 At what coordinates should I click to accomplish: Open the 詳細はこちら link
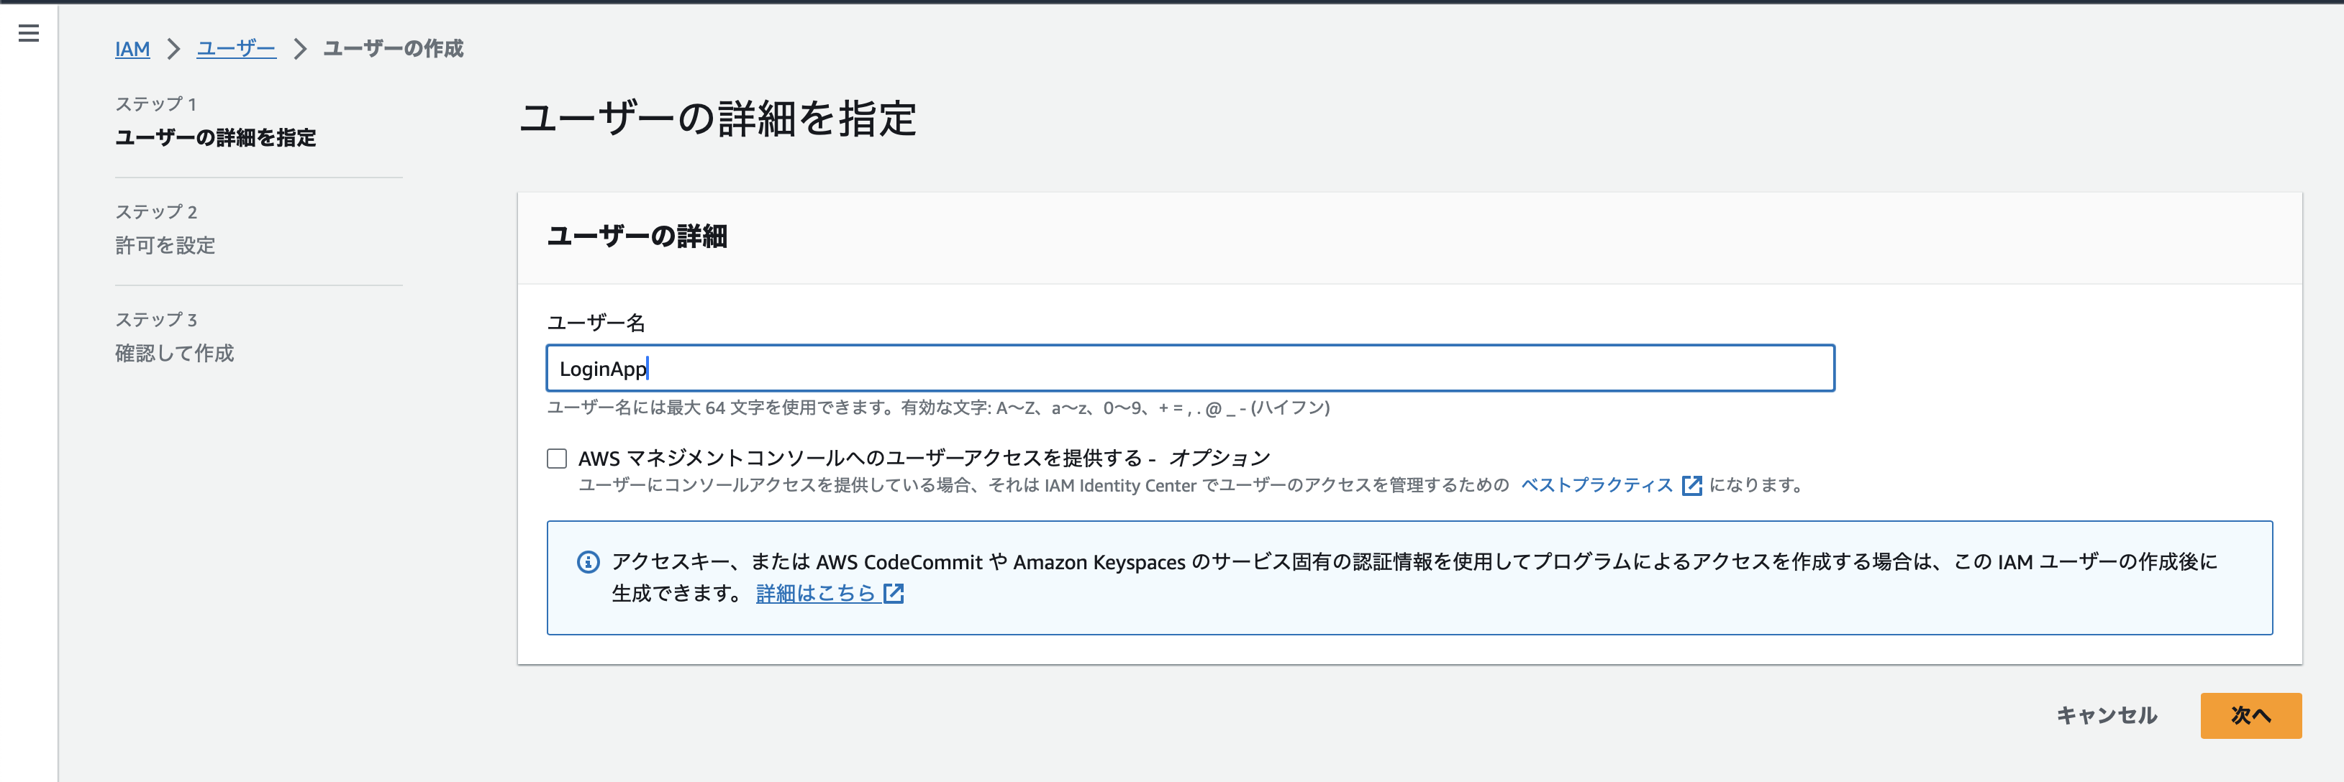(x=814, y=594)
